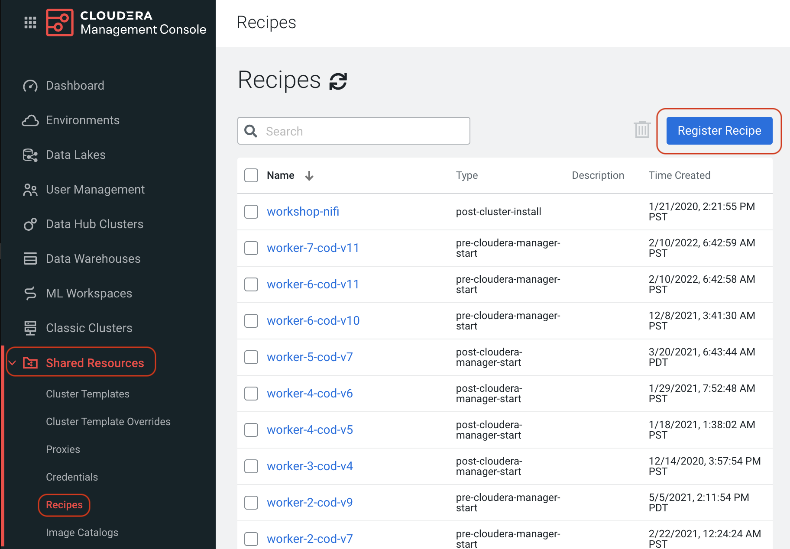Click the Environments cloud icon
Image resolution: width=790 pixels, height=549 pixels.
click(x=30, y=120)
